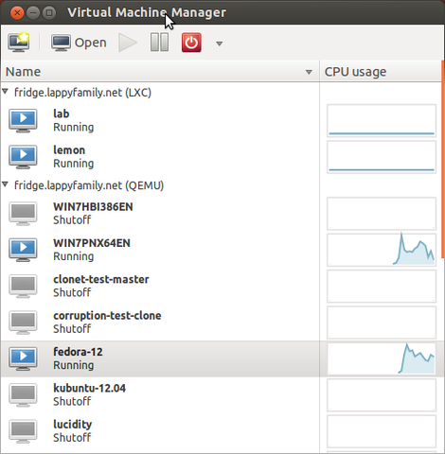Select the clonet-test-master name text
Viewport: 445px width, 454px height.
click(x=101, y=279)
